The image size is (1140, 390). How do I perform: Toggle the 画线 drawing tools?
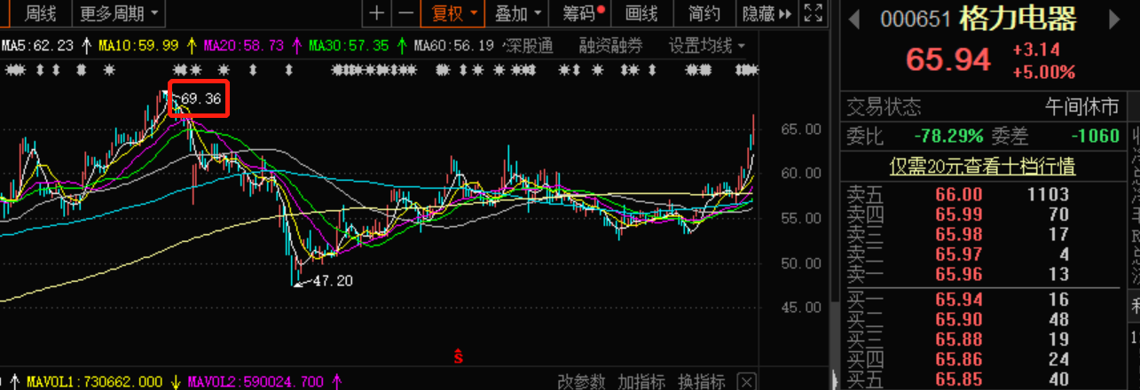(641, 13)
